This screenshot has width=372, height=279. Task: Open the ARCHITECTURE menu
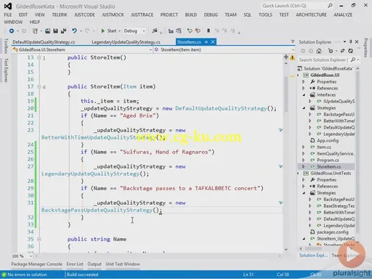click(x=311, y=15)
